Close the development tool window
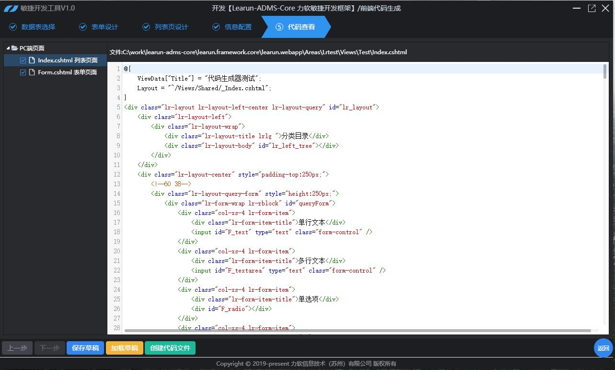The image size is (615, 370). click(x=606, y=8)
